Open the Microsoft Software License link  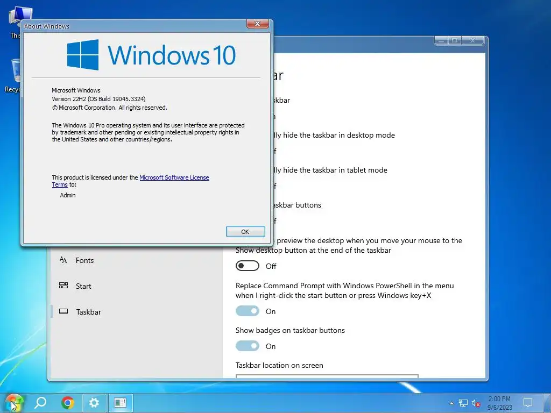click(174, 177)
